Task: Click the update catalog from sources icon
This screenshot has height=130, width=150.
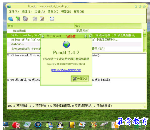Action: (25, 19)
